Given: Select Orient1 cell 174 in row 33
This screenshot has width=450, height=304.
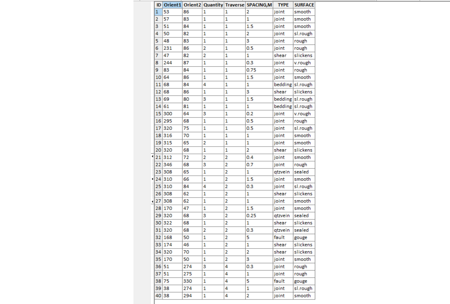Looking at the screenshot, I should click(x=172, y=245).
